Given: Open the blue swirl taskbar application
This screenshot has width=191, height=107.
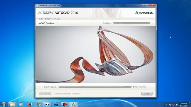Looking at the screenshot, I should coord(56,104).
